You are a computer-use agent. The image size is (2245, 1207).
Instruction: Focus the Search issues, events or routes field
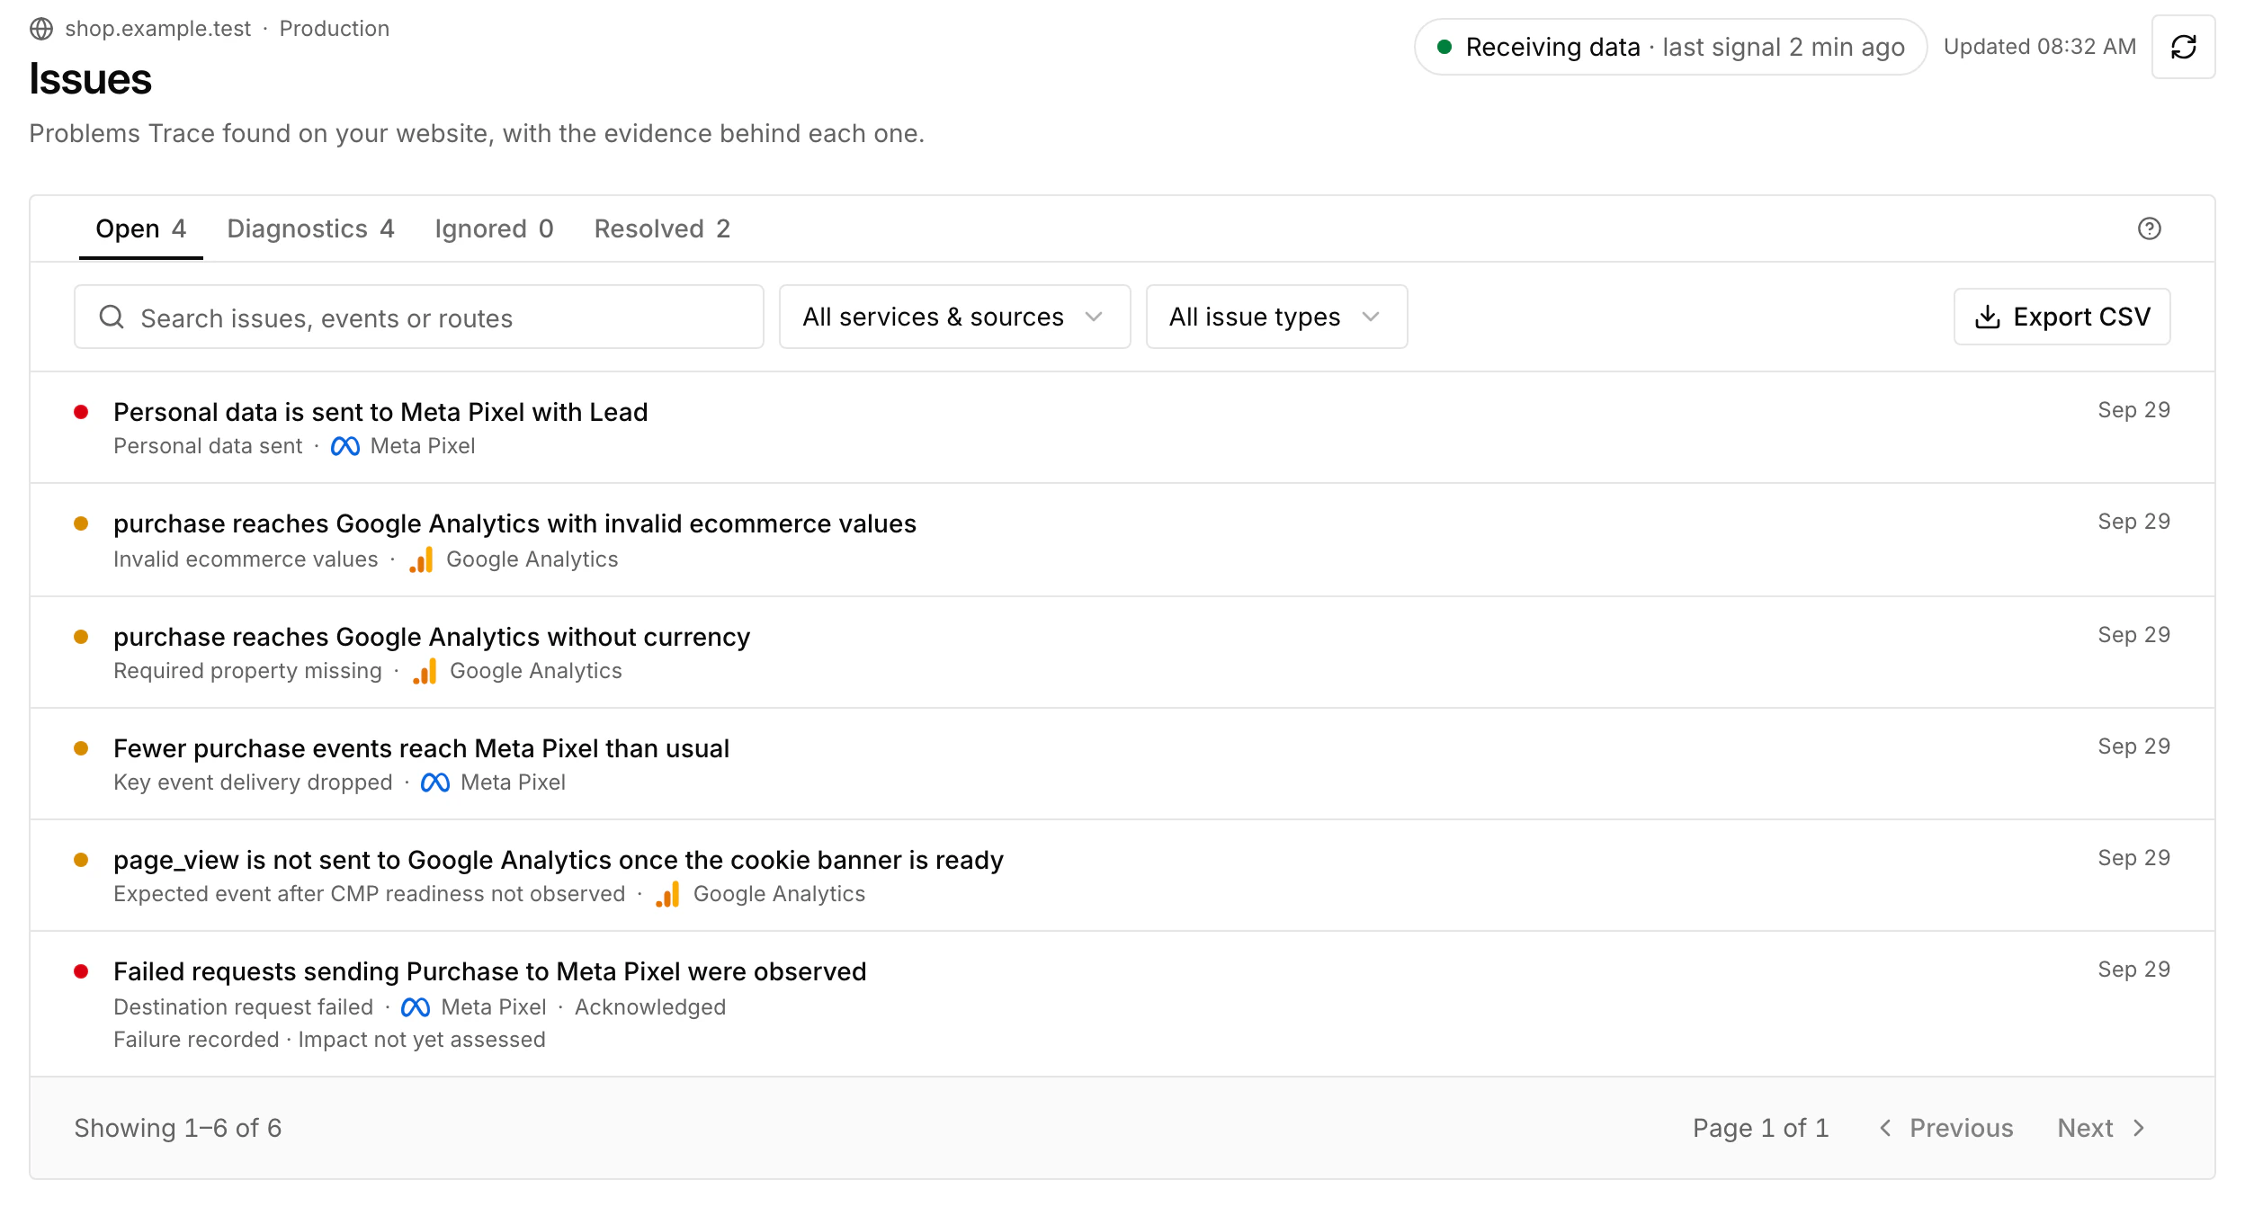[x=419, y=317]
